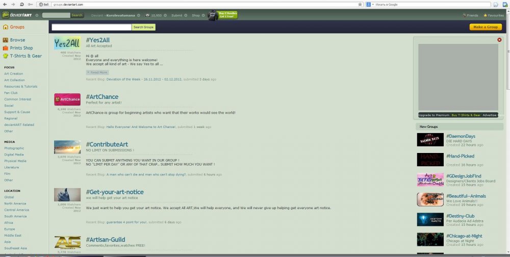
Task: Click the Buy 2 Hoodies promo banner
Action: point(227,15)
